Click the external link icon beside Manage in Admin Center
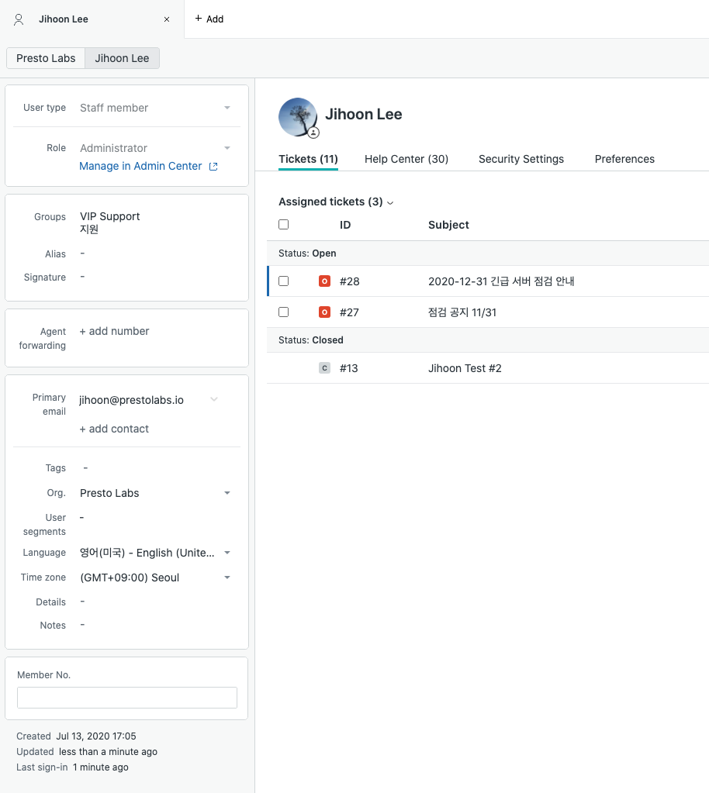 213,166
